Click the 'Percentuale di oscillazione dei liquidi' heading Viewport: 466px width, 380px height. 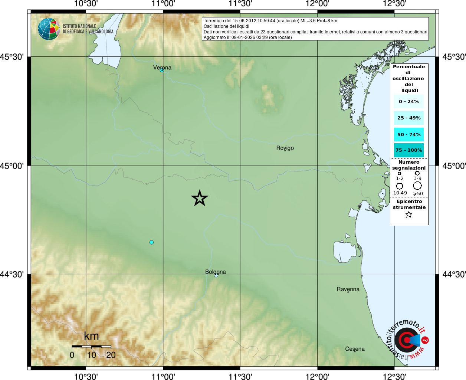pyautogui.click(x=409, y=78)
